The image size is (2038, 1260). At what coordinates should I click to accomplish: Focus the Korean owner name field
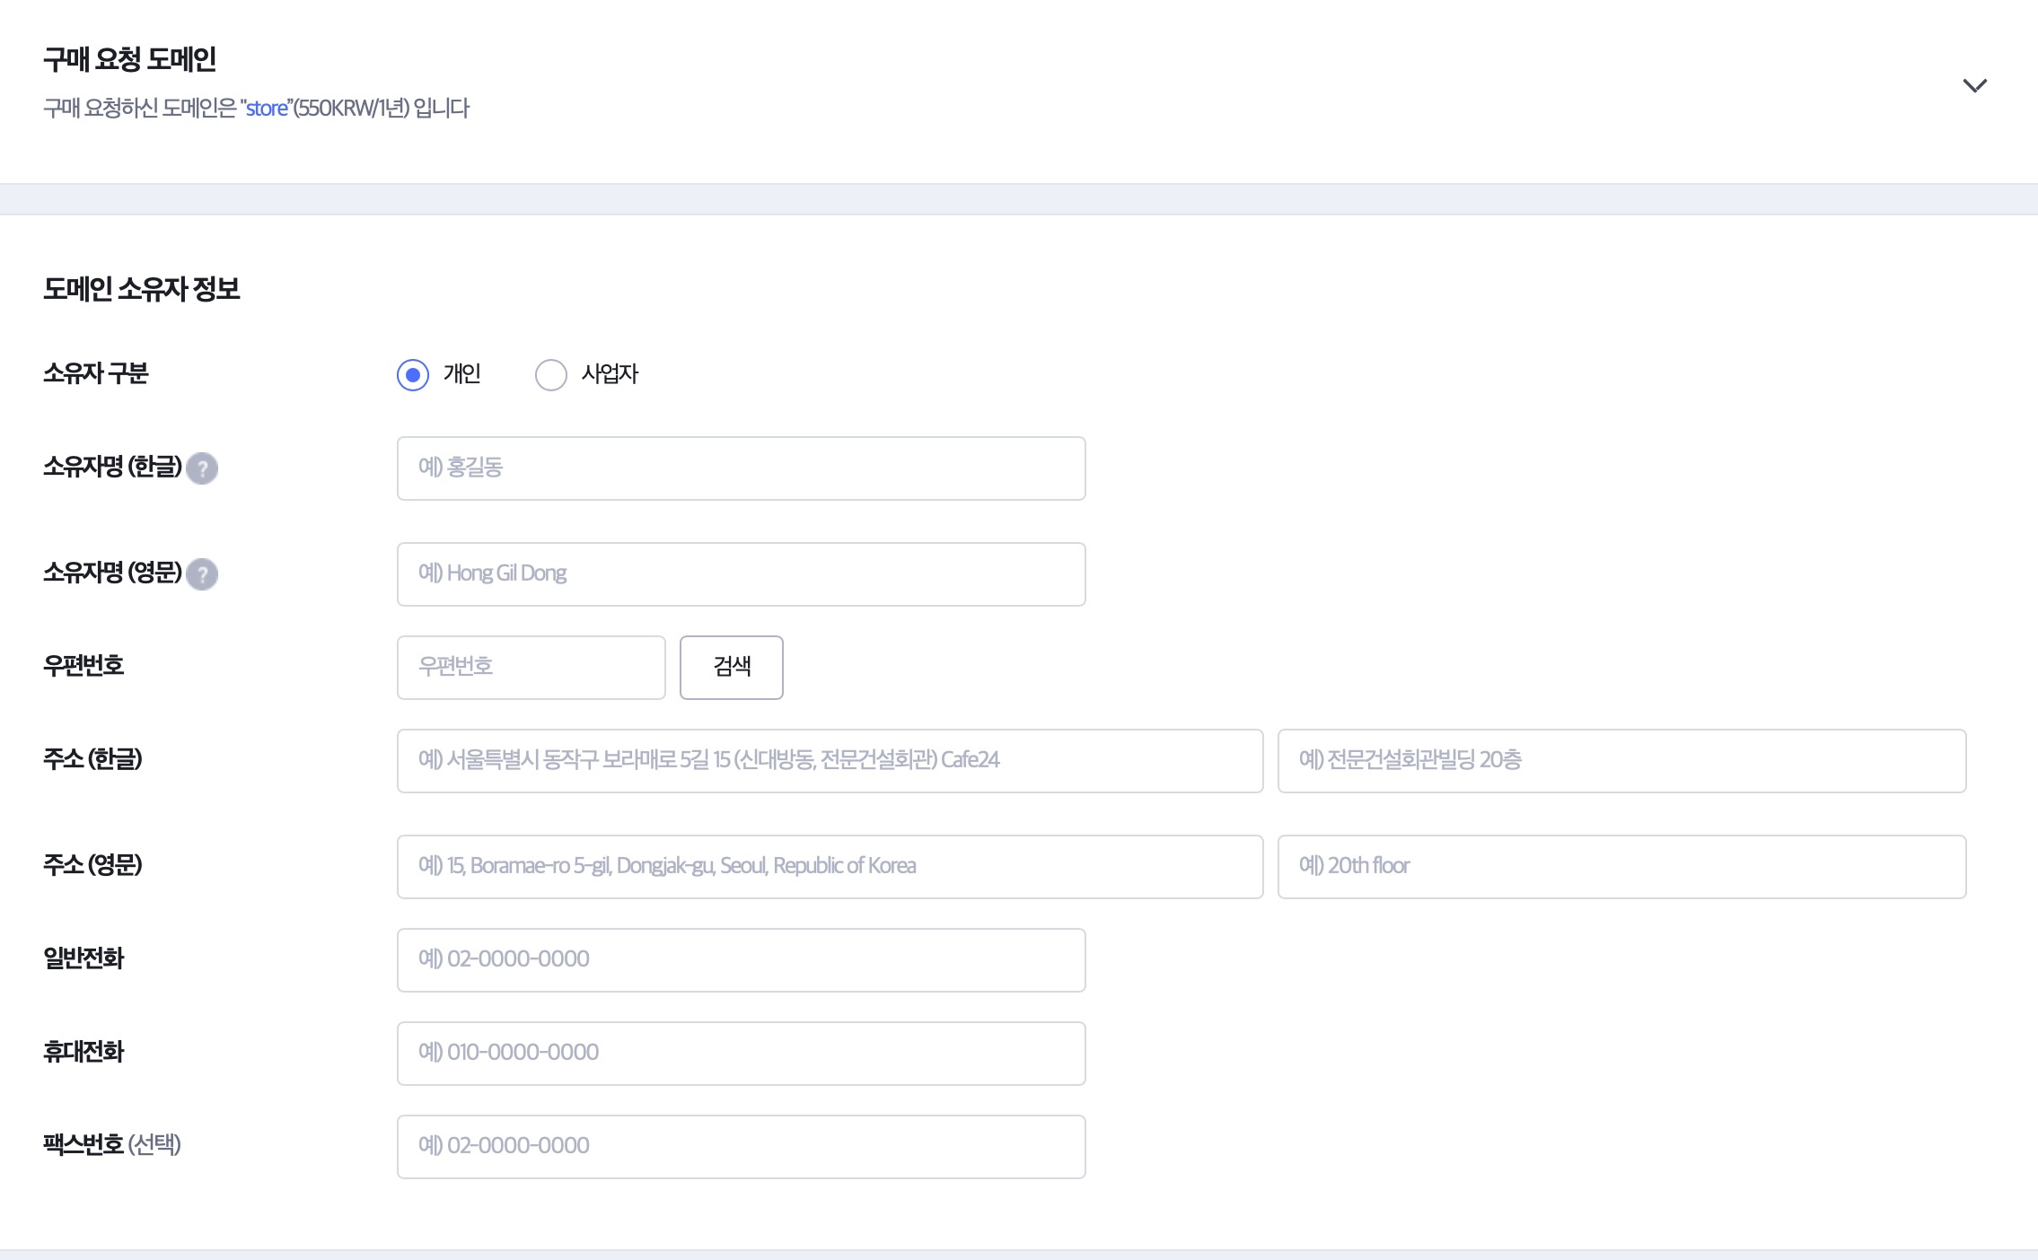(x=741, y=468)
